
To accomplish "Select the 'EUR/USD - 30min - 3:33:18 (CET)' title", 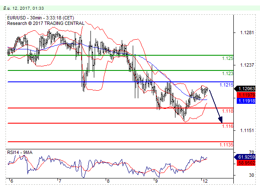I will point(41,18).
